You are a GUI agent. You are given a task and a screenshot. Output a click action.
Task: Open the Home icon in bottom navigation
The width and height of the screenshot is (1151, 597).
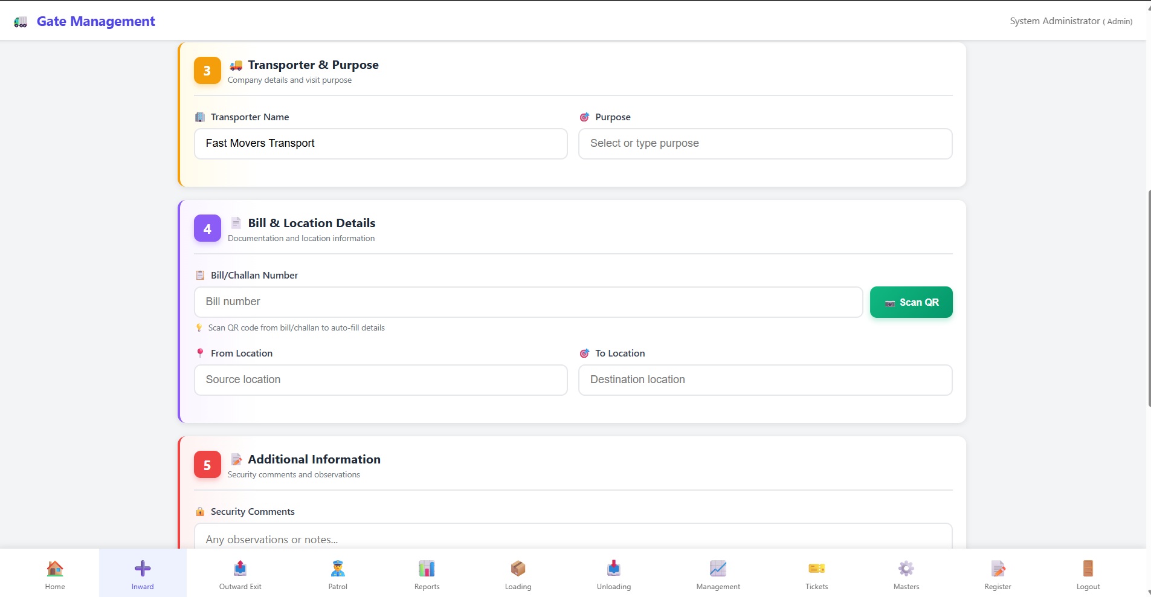point(55,569)
